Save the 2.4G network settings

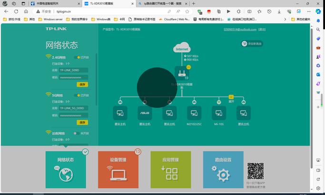(x=82, y=85)
